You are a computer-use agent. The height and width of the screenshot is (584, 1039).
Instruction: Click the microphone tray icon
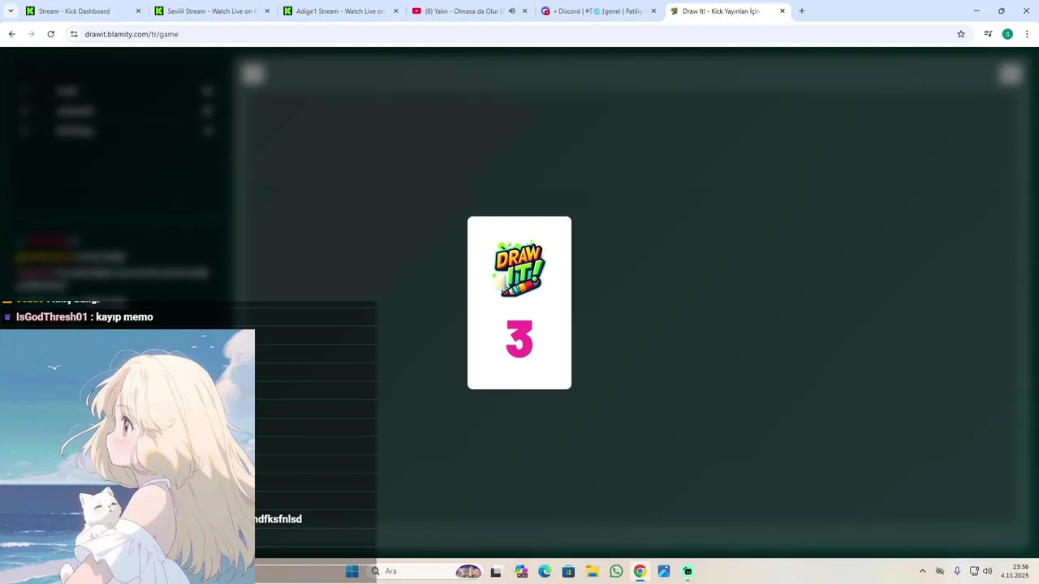click(957, 571)
